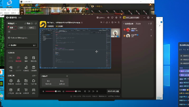
Task: Toggle the camera icon in control bar
Action: 93,91
